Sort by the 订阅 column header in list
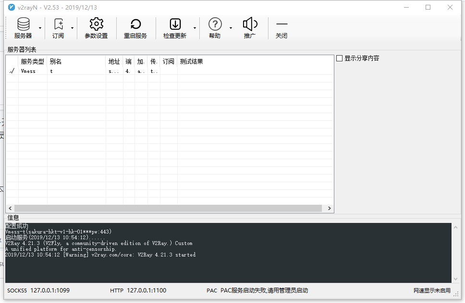The height and width of the screenshot is (303, 465). (169, 61)
